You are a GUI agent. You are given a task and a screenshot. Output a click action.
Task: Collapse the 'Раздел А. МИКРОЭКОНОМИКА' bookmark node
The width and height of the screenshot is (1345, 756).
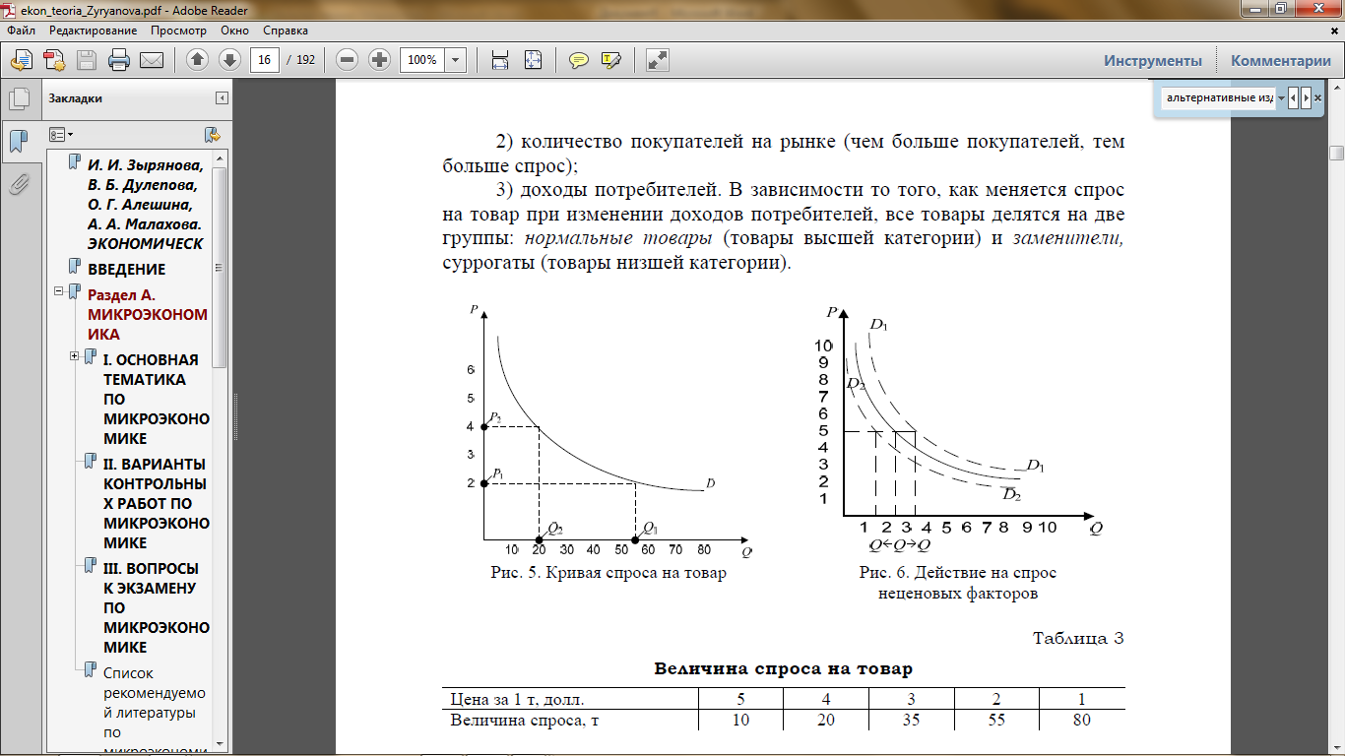[59, 291]
